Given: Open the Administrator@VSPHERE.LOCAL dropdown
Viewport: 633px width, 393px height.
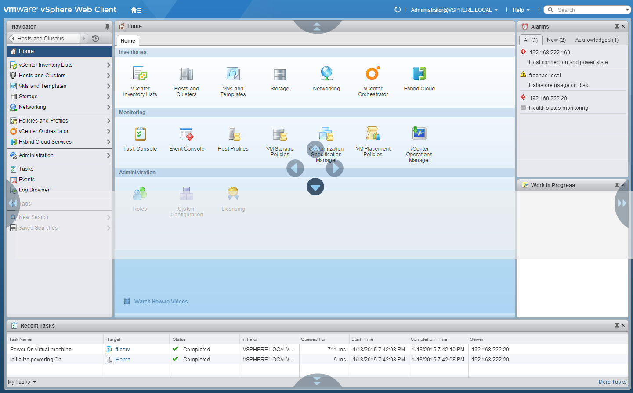Looking at the screenshot, I should click(454, 10).
